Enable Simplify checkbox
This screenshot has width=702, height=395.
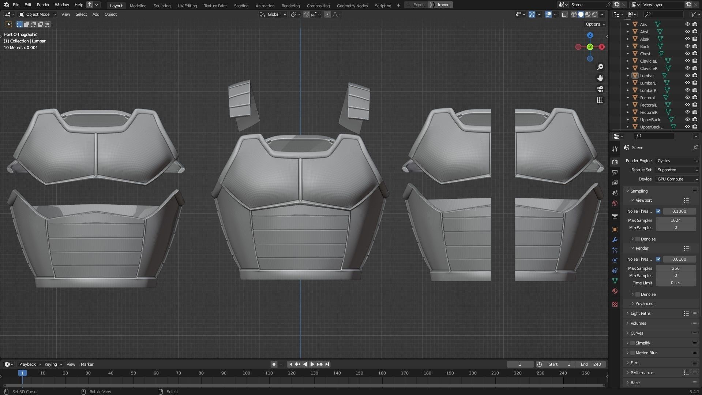[x=632, y=343]
